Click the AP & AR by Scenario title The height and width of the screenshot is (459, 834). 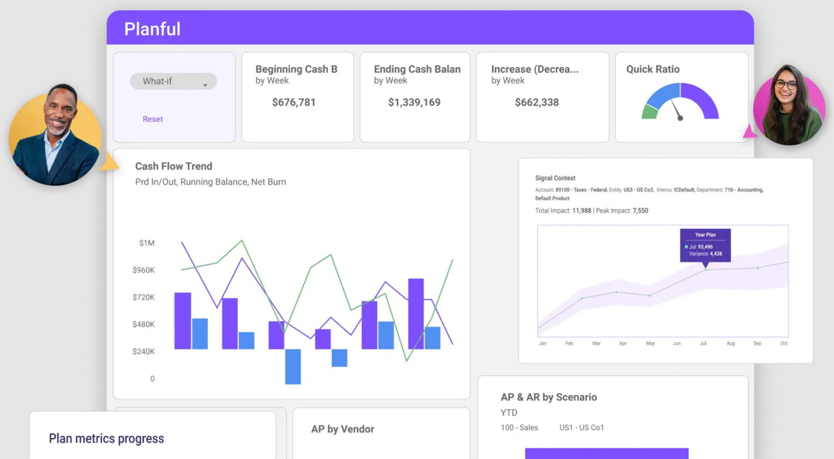[549, 397]
